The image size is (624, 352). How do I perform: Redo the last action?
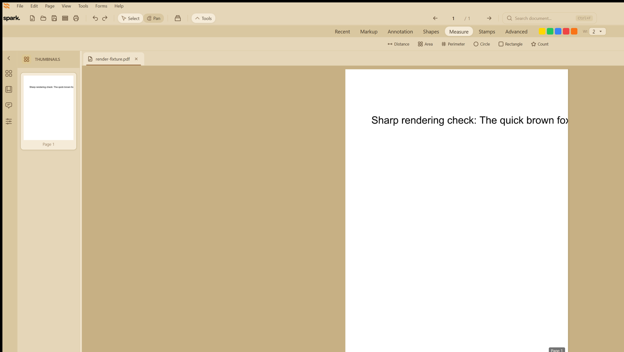pyautogui.click(x=105, y=18)
